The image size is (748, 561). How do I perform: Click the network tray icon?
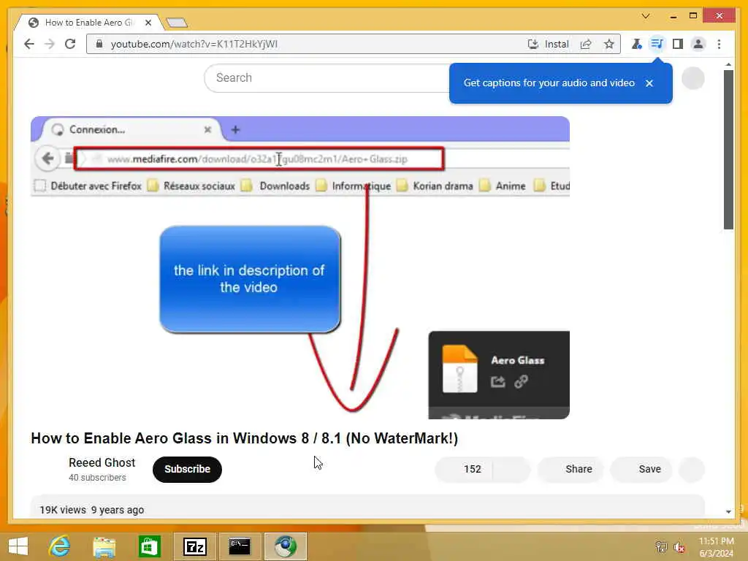coord(661,546)
